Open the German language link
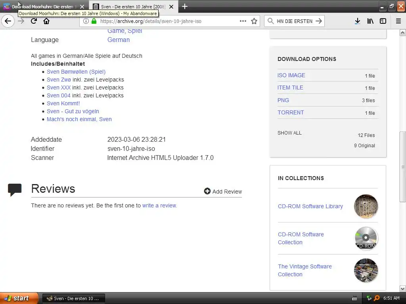 tap(119, 40)
